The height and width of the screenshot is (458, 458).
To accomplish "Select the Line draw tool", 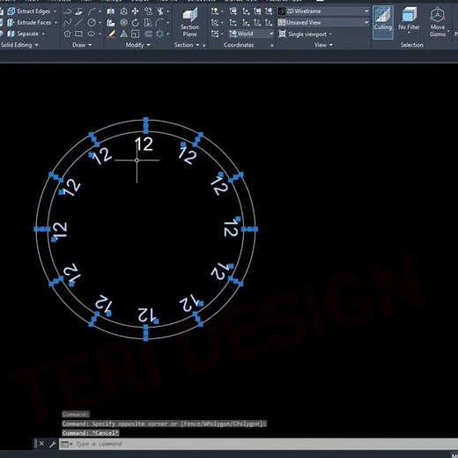I will pyautogui.click(x=78, y=22).
